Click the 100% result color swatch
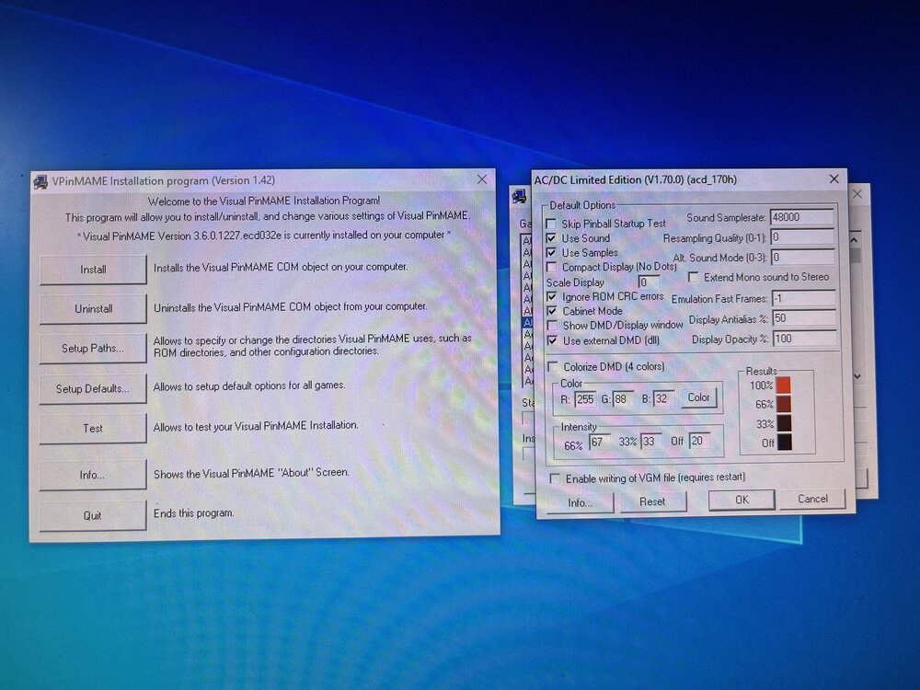The height and width of the screenshot is (690, 920). click(x=784, y=385)
